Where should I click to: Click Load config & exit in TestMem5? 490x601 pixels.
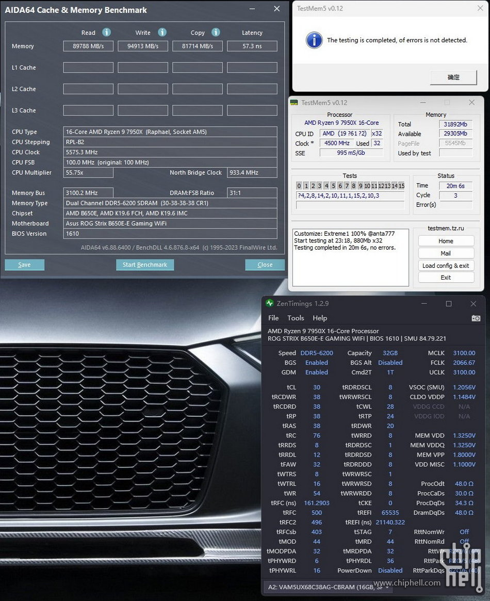[446, 266]
